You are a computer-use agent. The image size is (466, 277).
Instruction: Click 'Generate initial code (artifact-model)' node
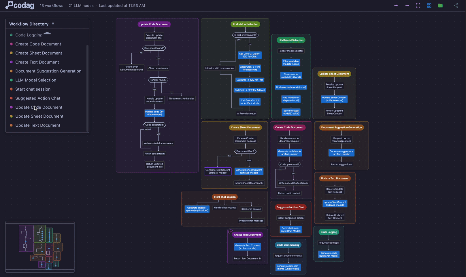tap(289, 153)
